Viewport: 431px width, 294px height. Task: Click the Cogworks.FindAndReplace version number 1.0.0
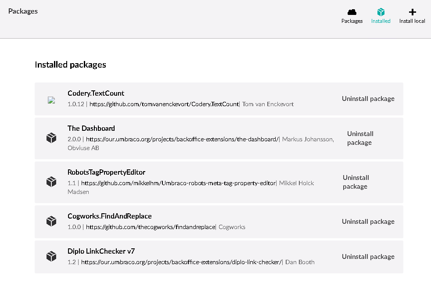point(74,227)
